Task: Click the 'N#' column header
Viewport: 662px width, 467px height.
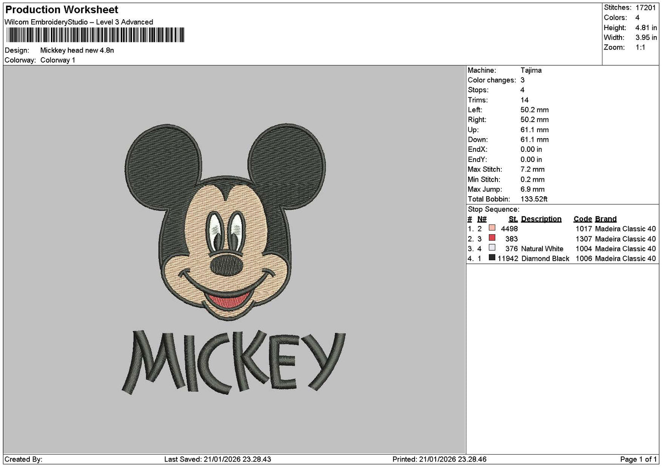Action: tap(481, 219)
